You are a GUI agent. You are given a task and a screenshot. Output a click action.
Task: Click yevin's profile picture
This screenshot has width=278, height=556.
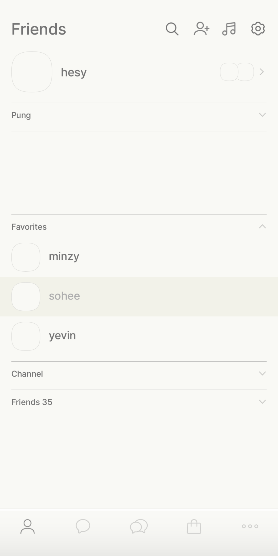(26, 336)
